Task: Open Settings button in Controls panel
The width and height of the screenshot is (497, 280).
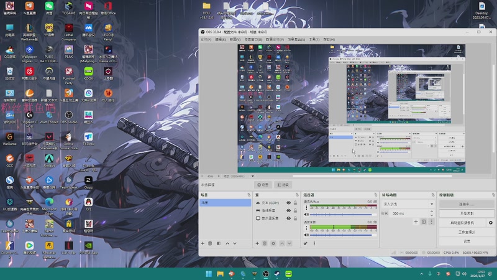Action: coord(467,241)
